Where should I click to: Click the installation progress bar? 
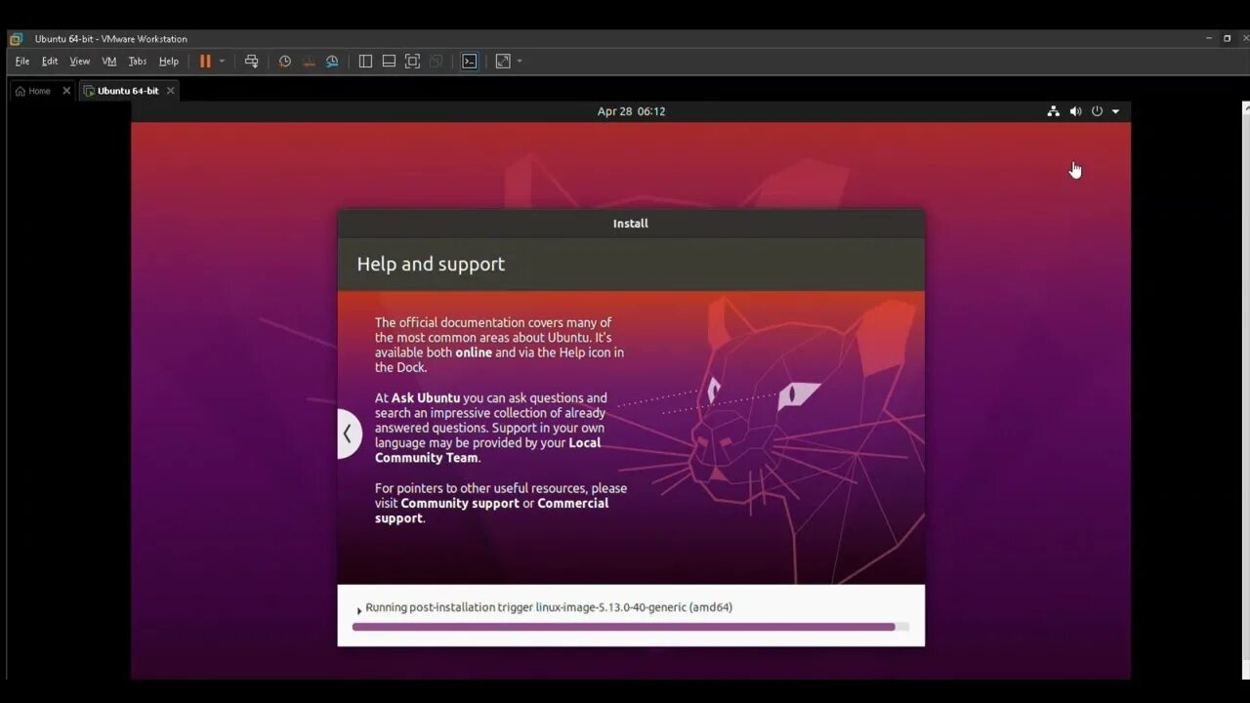(x=631, y=627)
